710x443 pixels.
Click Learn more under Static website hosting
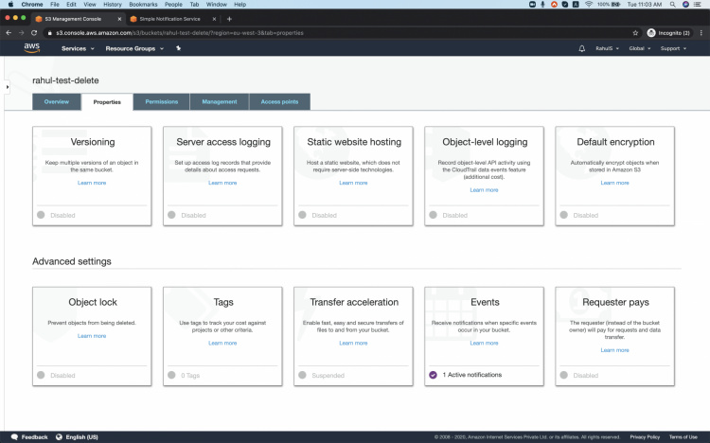[353, 183]
